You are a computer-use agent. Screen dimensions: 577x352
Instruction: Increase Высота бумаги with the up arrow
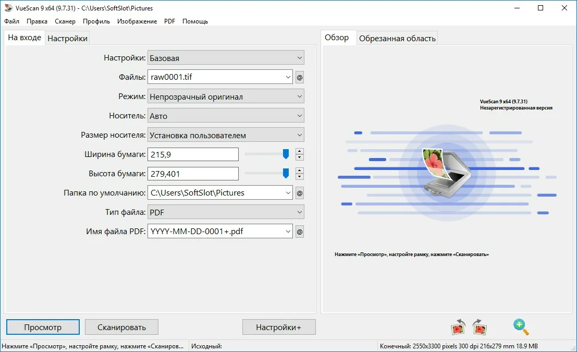pos(300,171)
